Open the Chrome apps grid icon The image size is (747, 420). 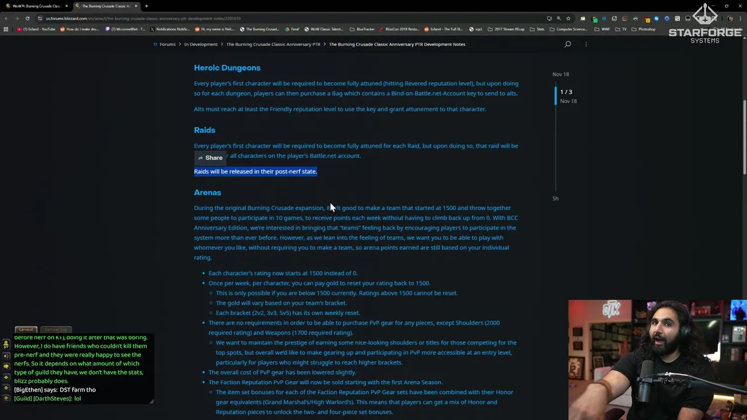coord(6,29)
